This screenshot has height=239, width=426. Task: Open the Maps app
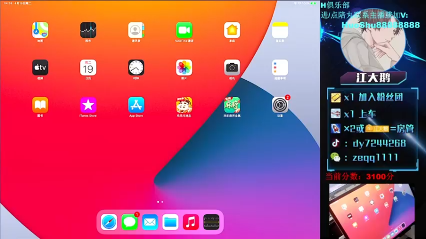(40, 30)
